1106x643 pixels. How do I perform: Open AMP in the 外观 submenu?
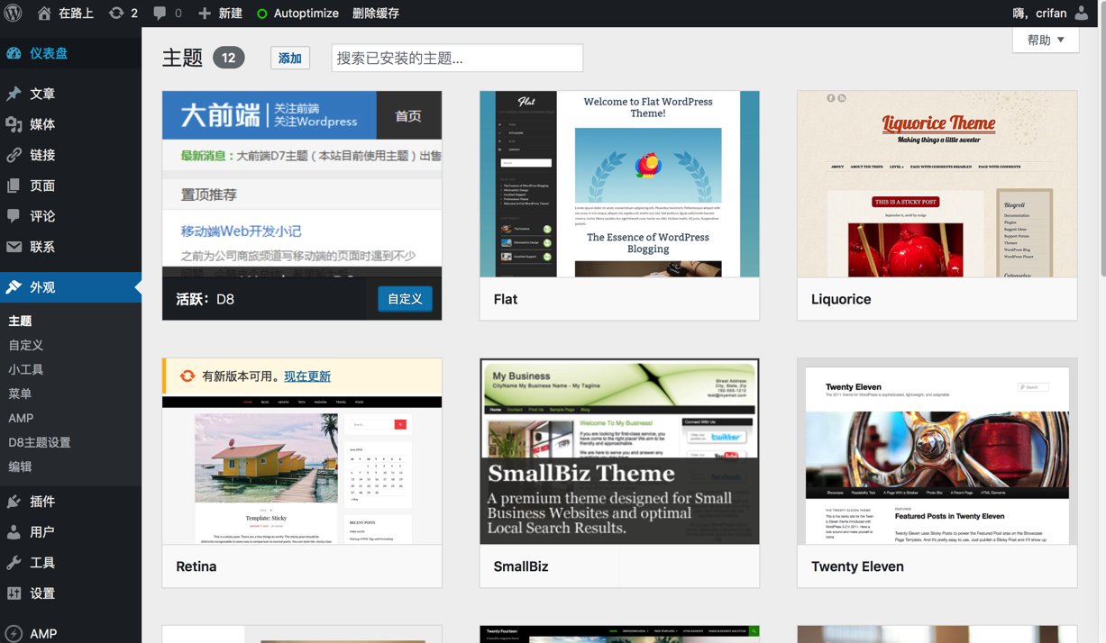[21, 418]
